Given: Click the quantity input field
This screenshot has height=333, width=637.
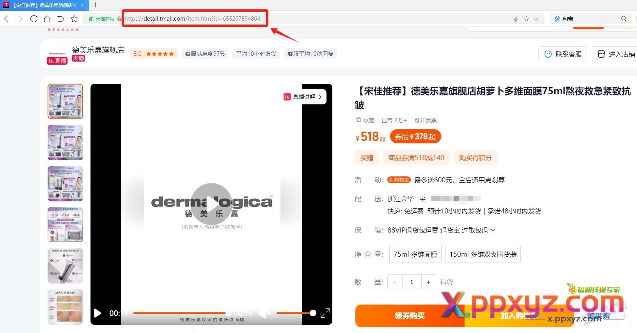Looking at the screenshot, I should [x=412, y=282].
